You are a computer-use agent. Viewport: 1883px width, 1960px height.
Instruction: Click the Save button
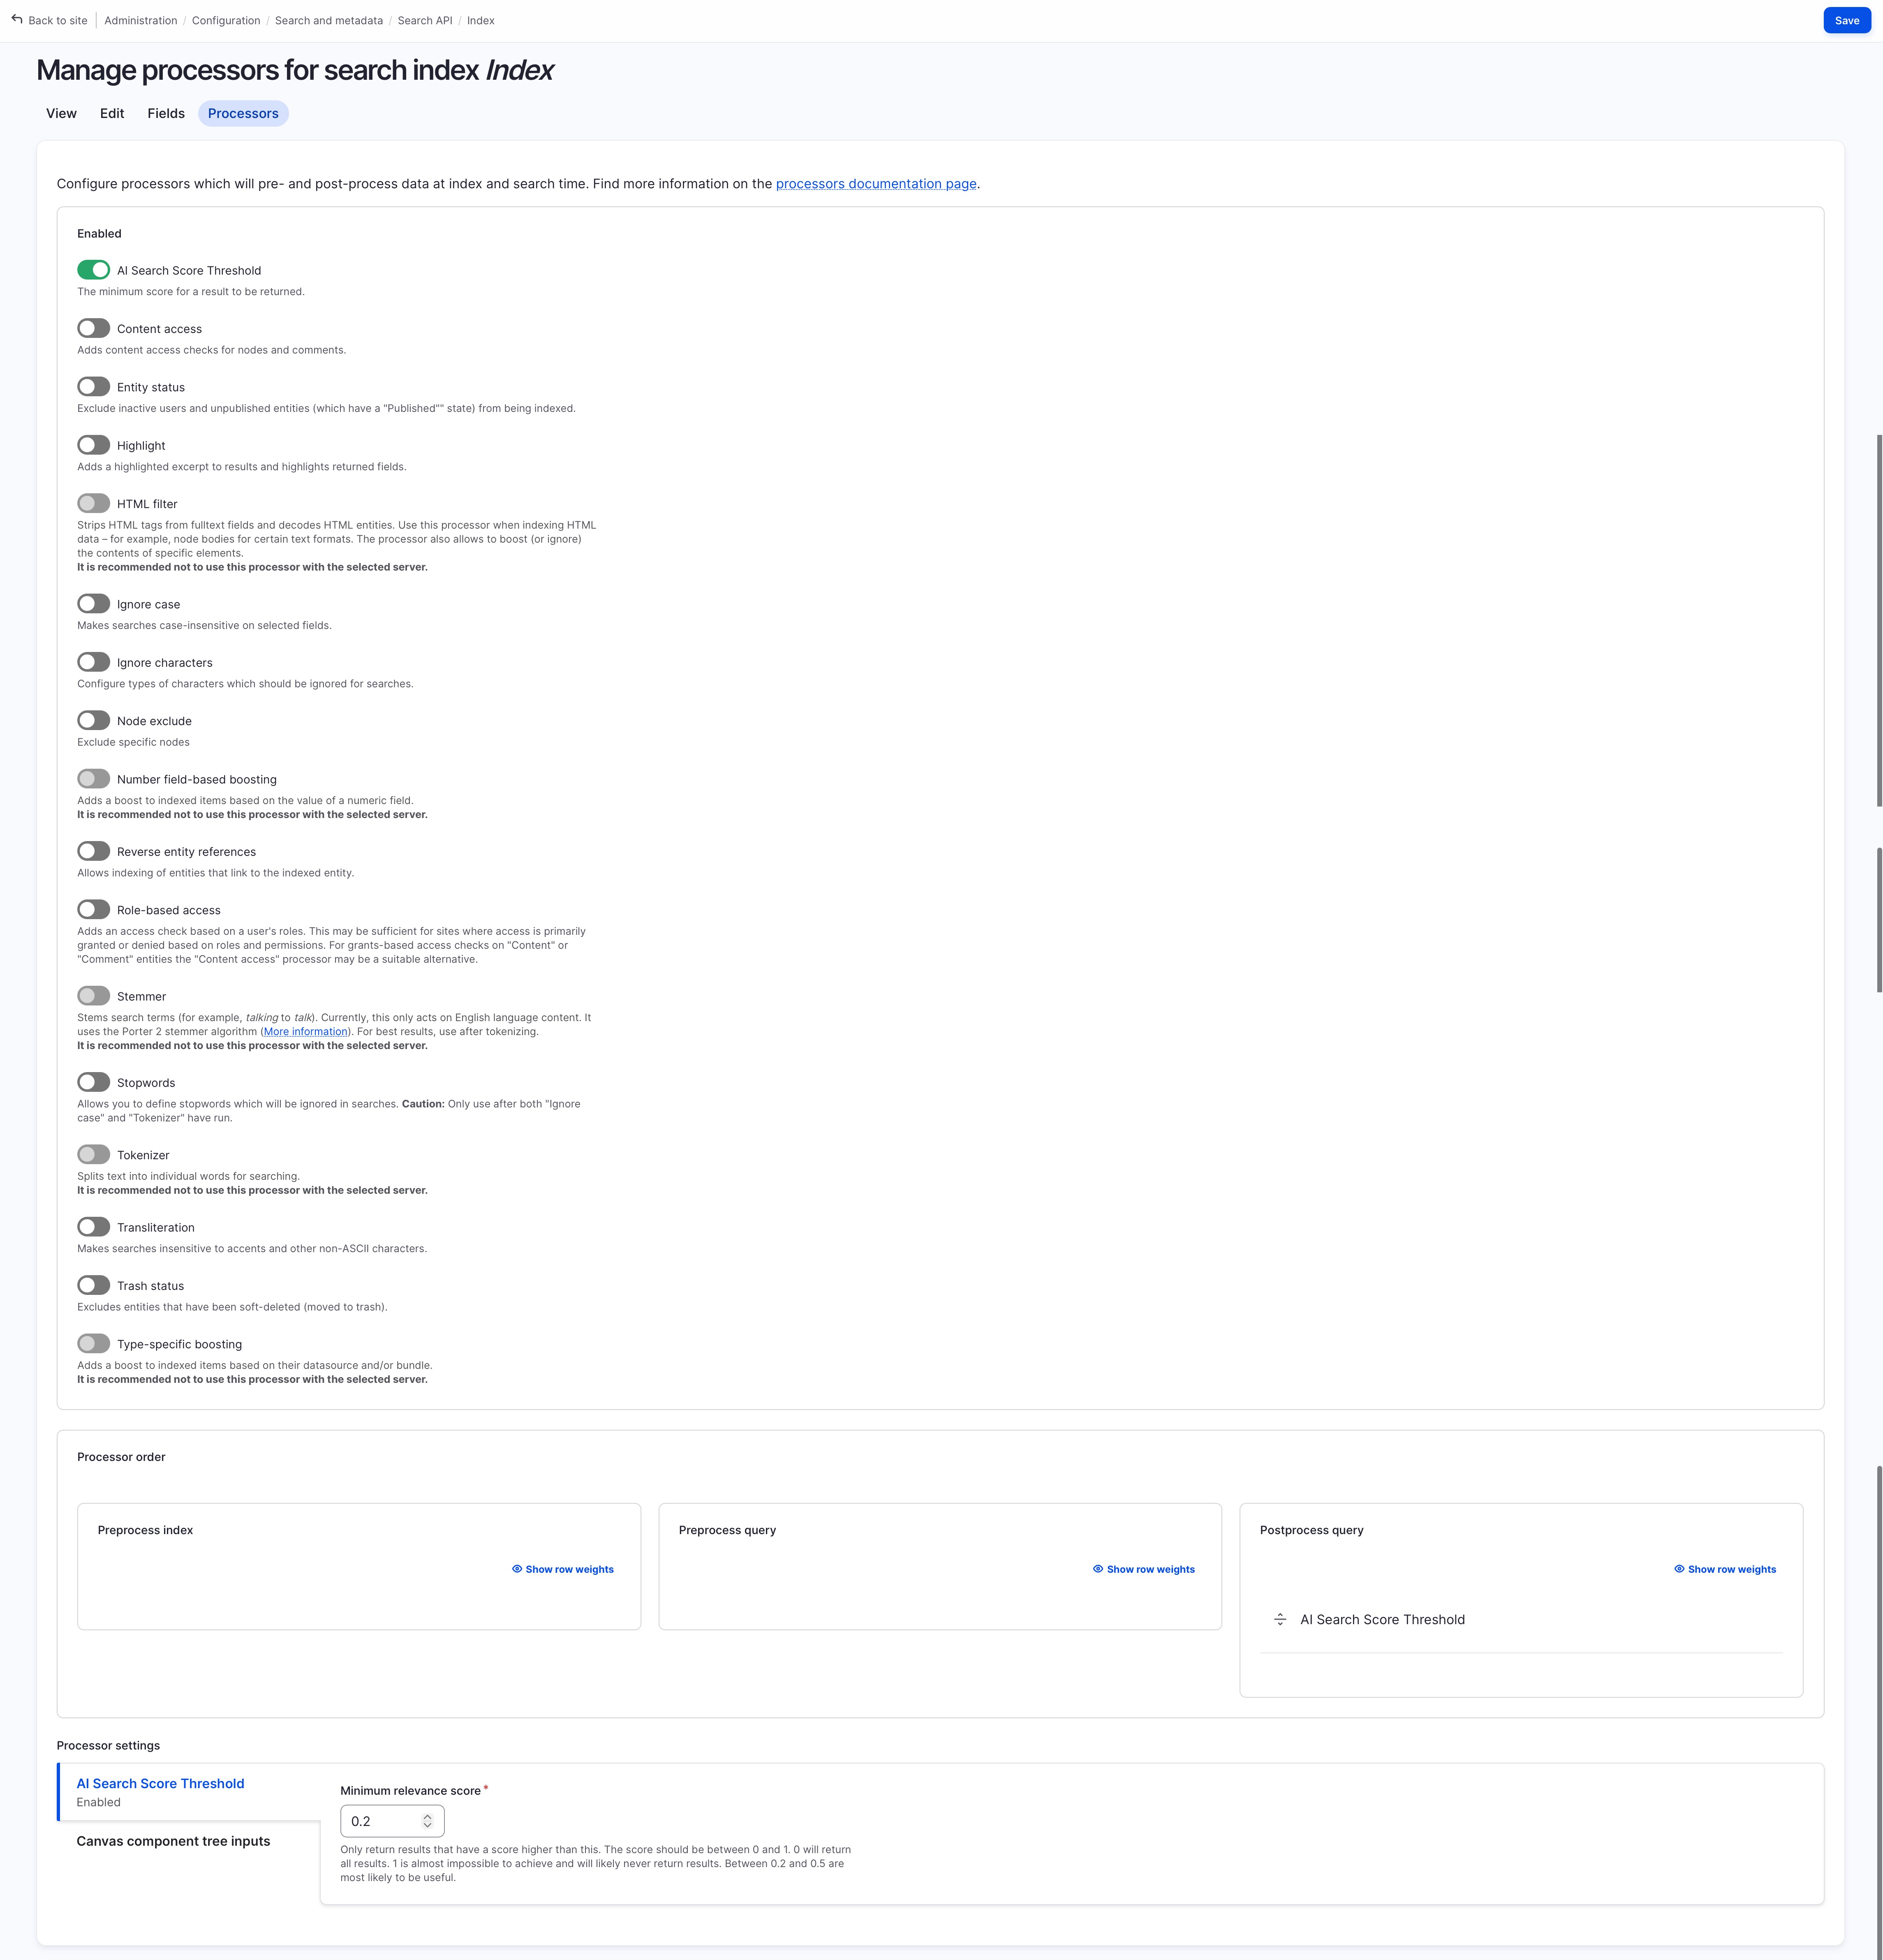tap(1846, 20)
